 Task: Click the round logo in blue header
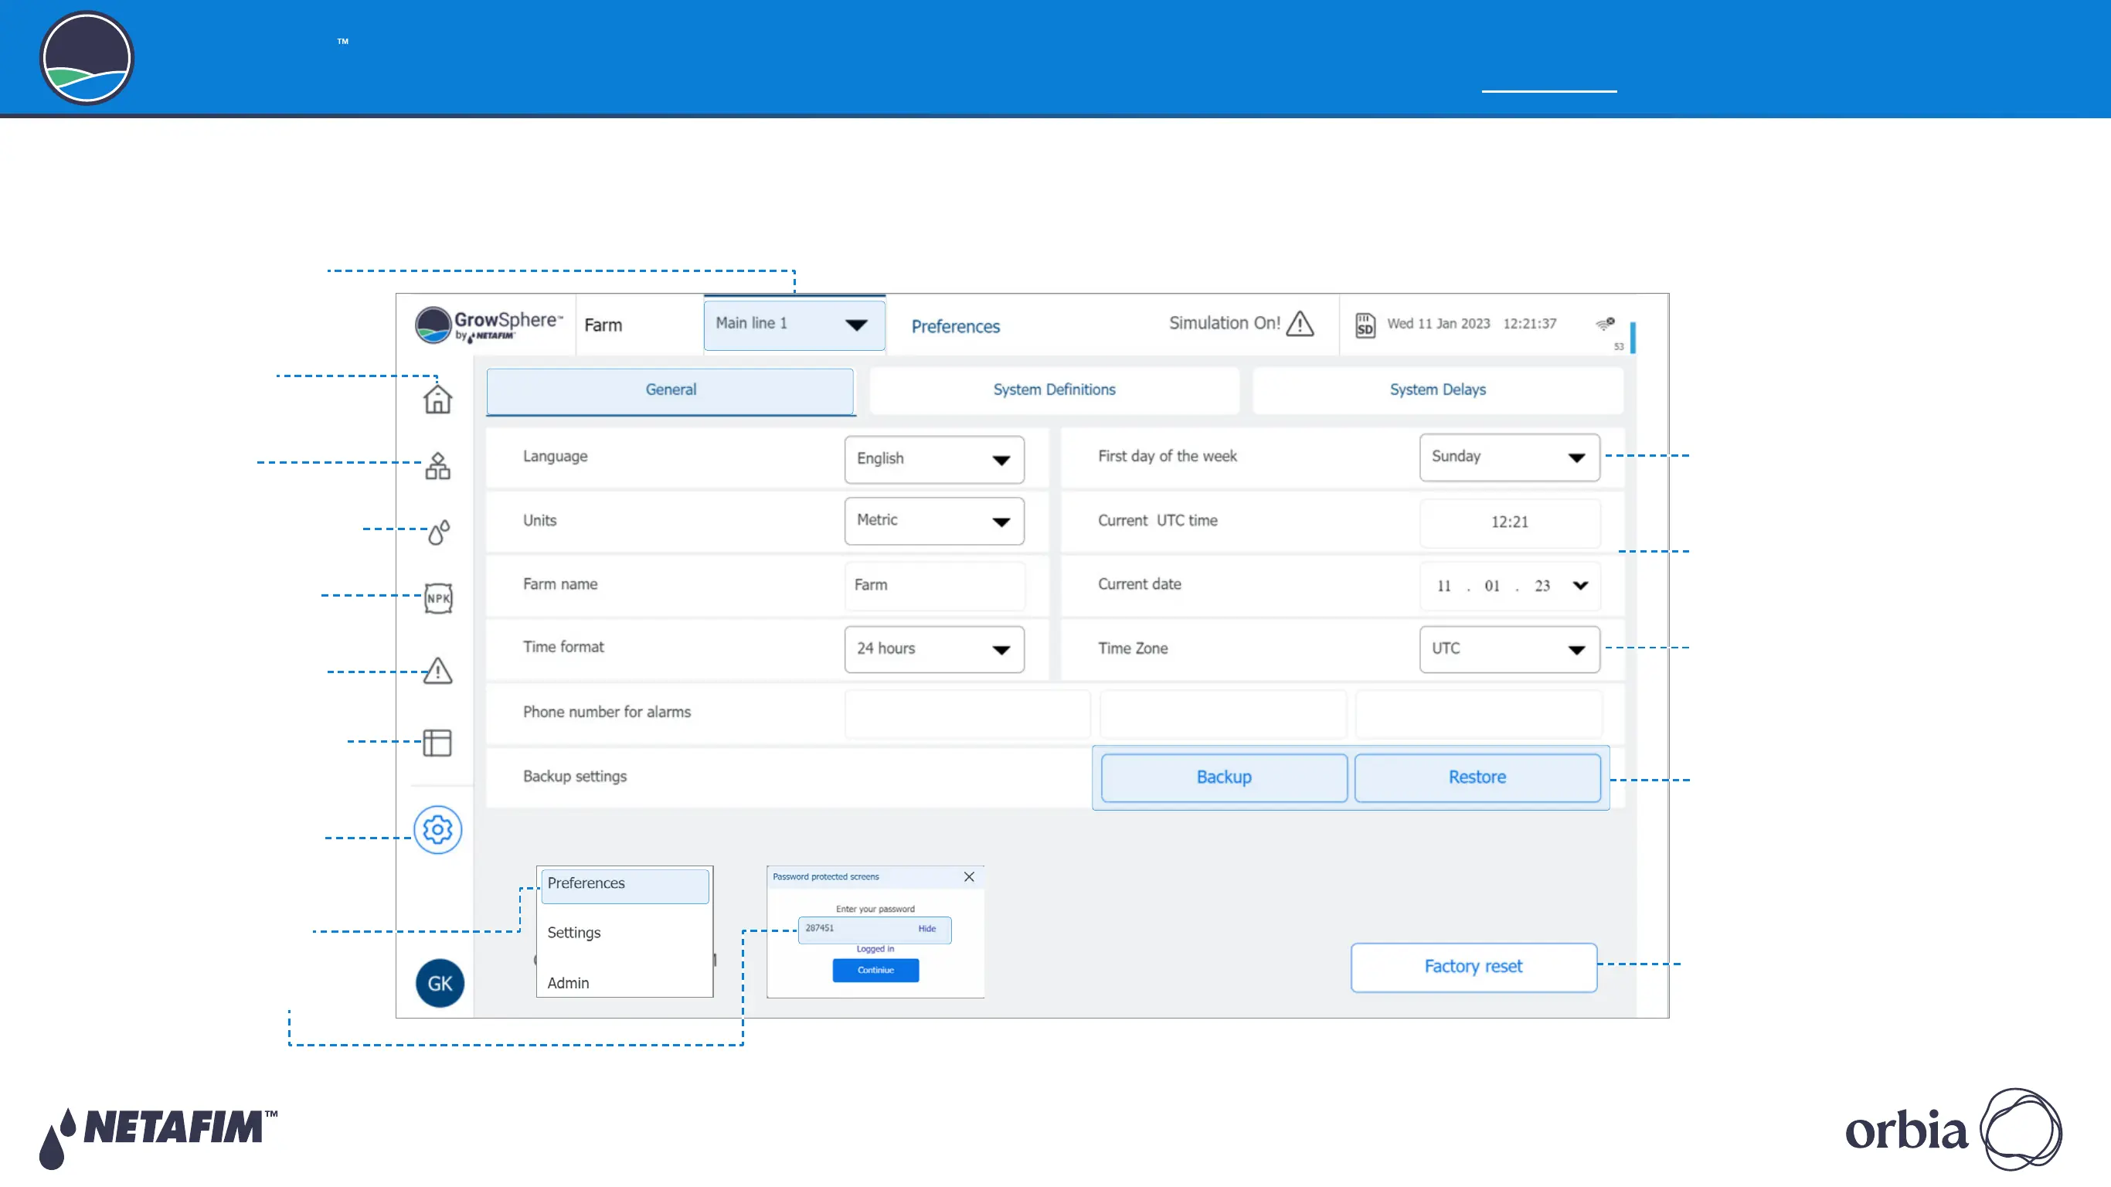(x=87, y=58)
